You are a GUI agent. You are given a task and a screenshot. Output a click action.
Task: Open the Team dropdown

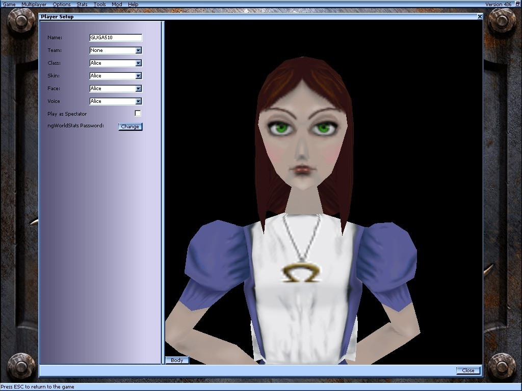pos(138,50)
